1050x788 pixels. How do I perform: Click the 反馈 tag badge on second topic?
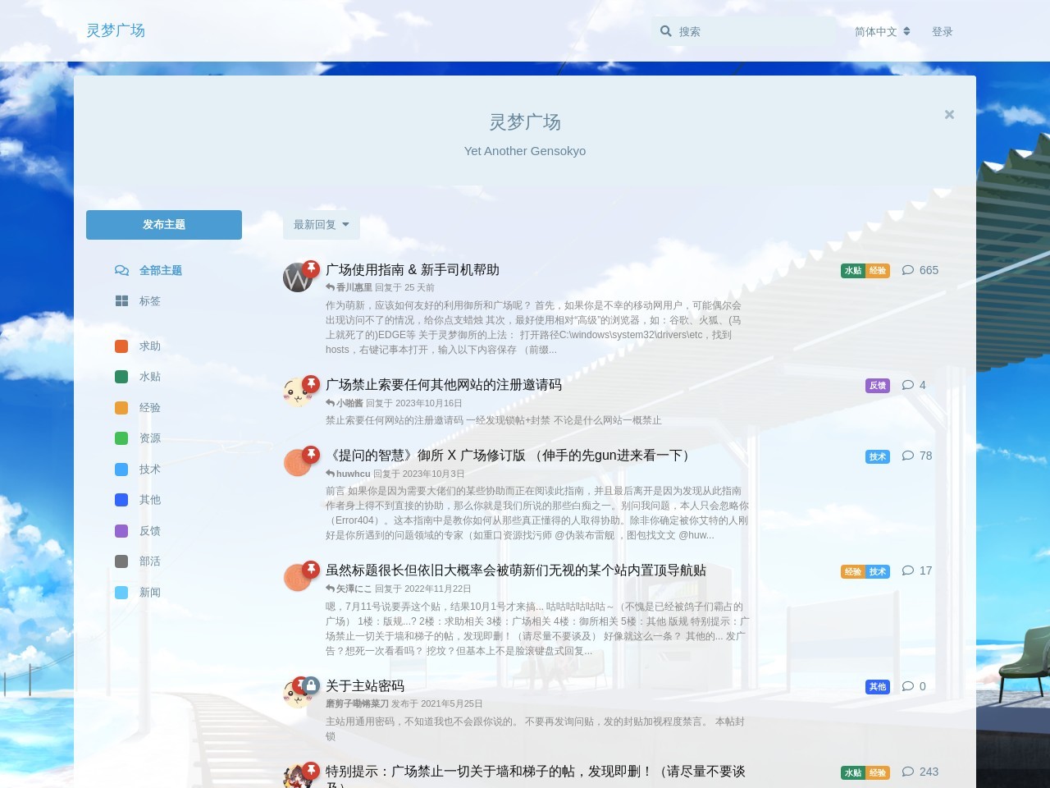[x=878, y=385]
